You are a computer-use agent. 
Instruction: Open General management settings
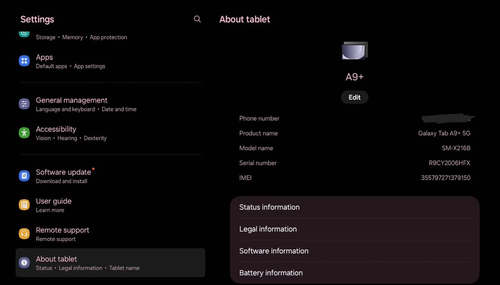pyautogui.click(x=110, y=104)
